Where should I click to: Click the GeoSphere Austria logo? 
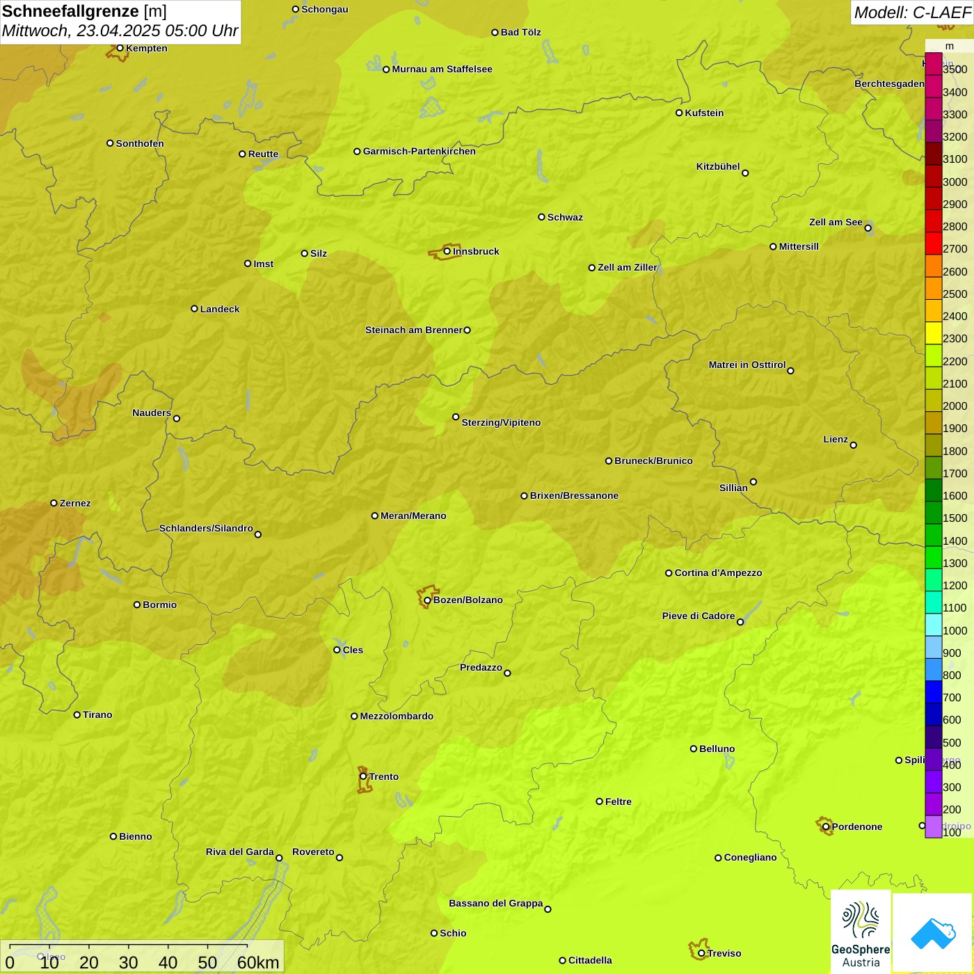pos(861,932)
